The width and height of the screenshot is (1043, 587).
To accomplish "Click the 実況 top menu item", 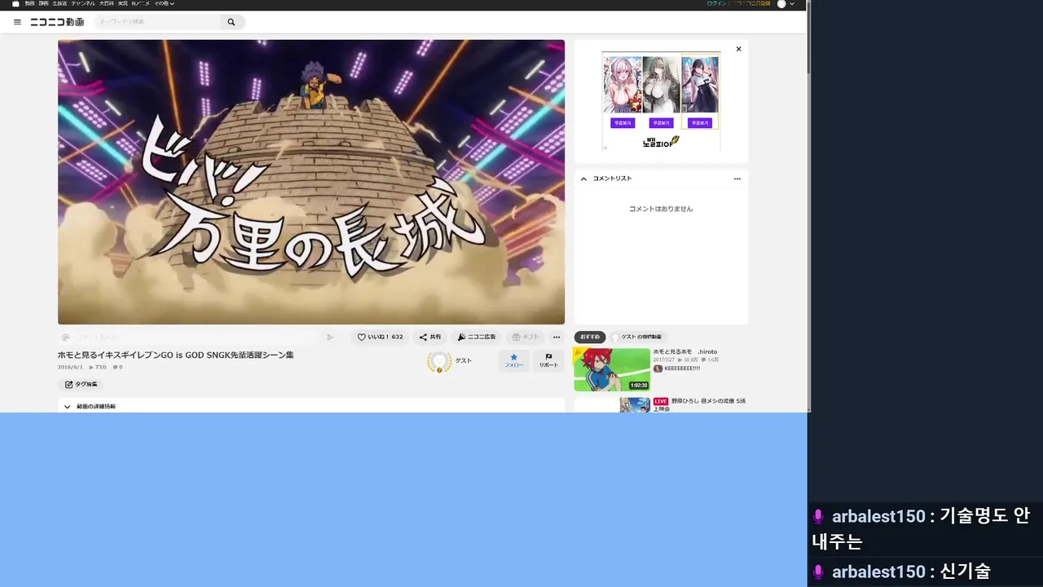I will pyautogui.click(x=123, y=3).
